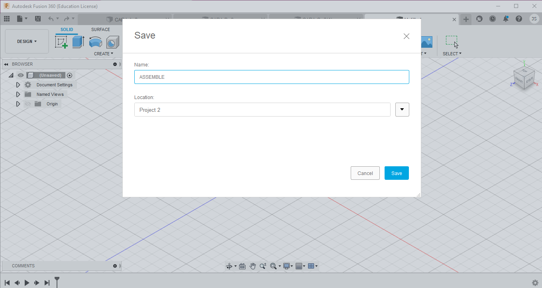Click the Look At tool
The image size is (542, 288).
(x=242, y=266)
